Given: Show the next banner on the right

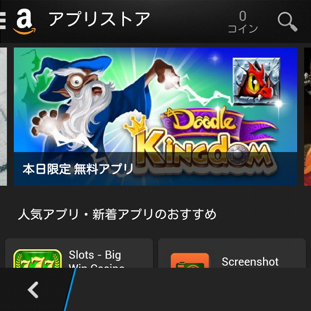Looking at the screenshot, I should [x=307, y=116].
